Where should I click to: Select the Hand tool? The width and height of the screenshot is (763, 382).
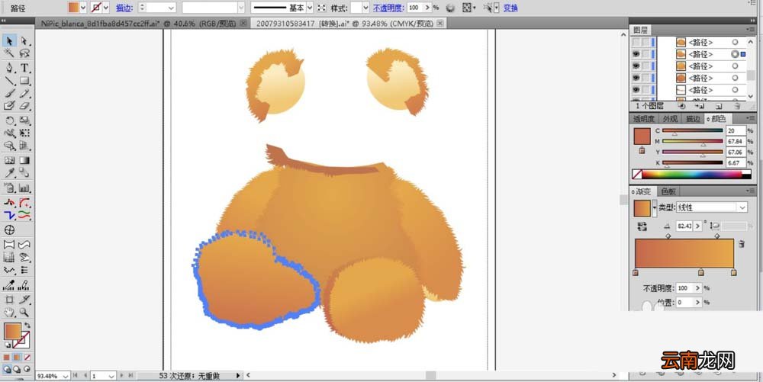[9, 313]
